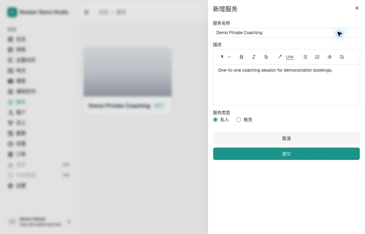The image size is (365, 234).
Task: Insert a numbered list
Action: tap(317, 57)
